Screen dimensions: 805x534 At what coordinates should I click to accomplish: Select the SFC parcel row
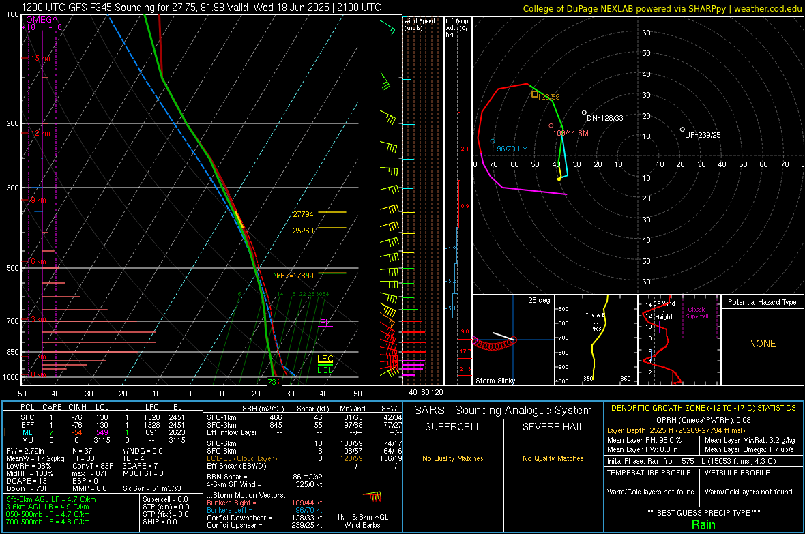point(103,417)
